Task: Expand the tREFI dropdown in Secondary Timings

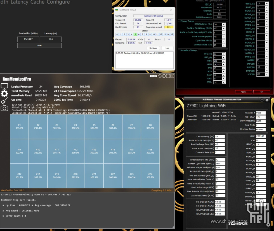Action: [223, 65]
